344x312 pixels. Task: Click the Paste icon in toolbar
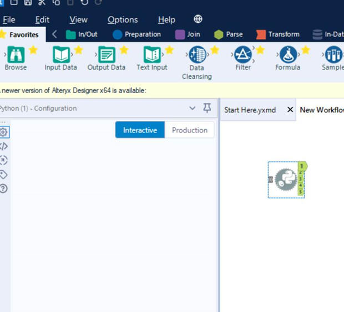point(70,2)
